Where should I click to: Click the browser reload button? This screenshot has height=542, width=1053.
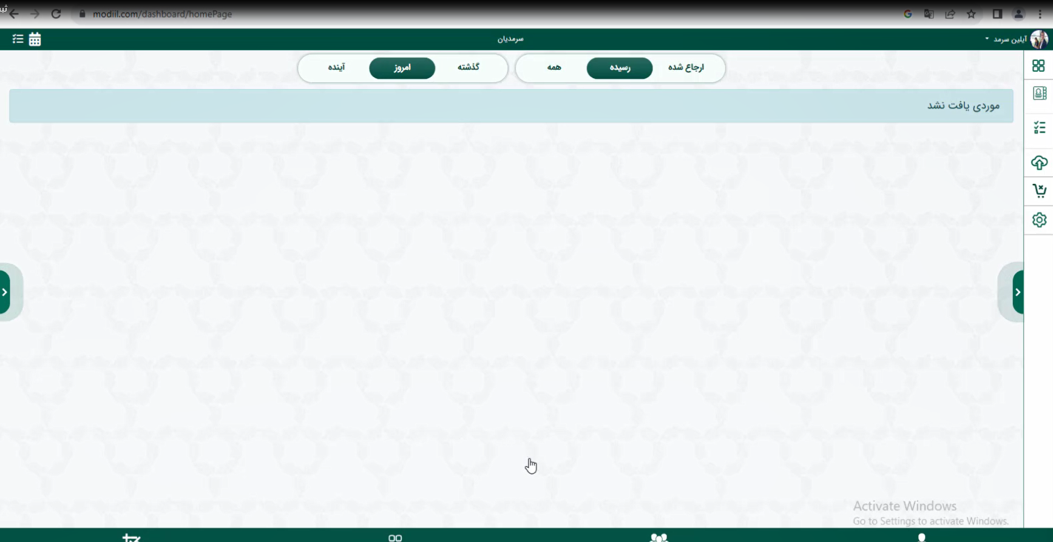pos(56,14)
